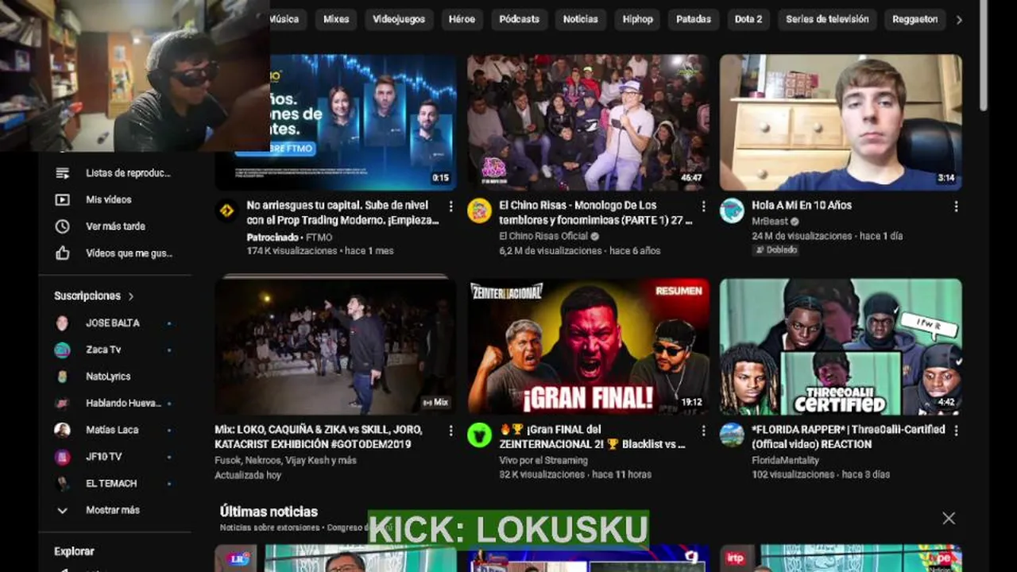
Task: Open El Chino Risas channel avatar
Action: coord(479,211)
